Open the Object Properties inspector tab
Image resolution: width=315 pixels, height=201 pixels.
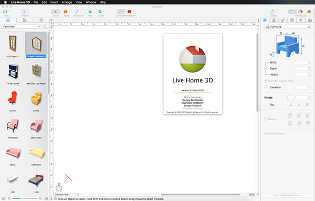click(265, 20)
